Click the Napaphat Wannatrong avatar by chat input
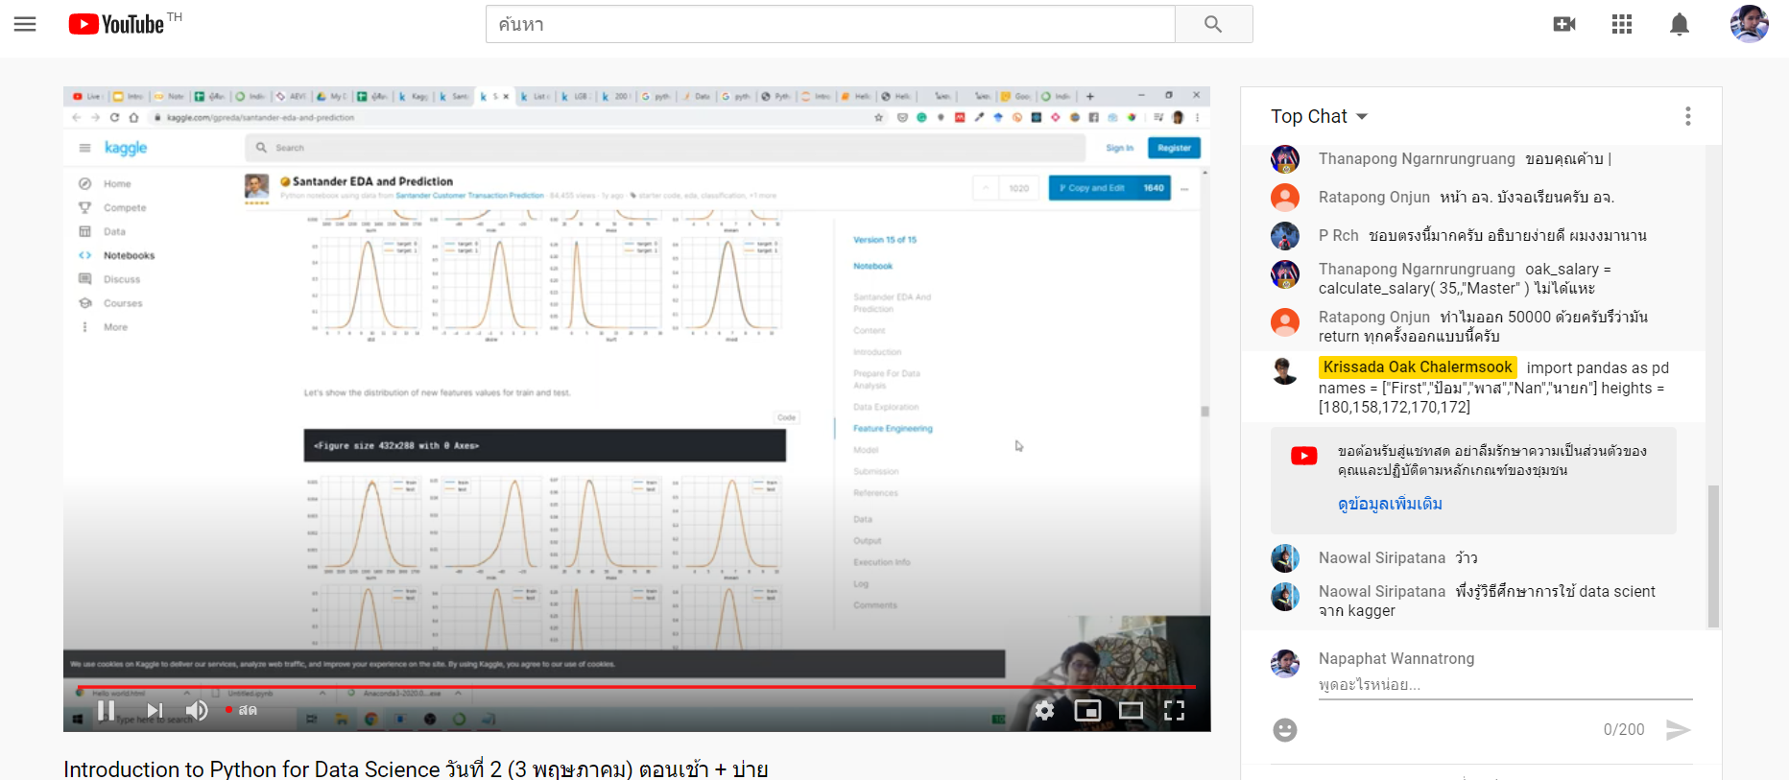 (x=1285, y=664)
